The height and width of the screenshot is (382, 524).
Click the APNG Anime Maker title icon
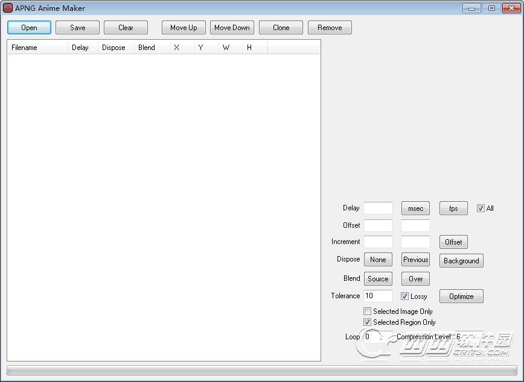8,8
